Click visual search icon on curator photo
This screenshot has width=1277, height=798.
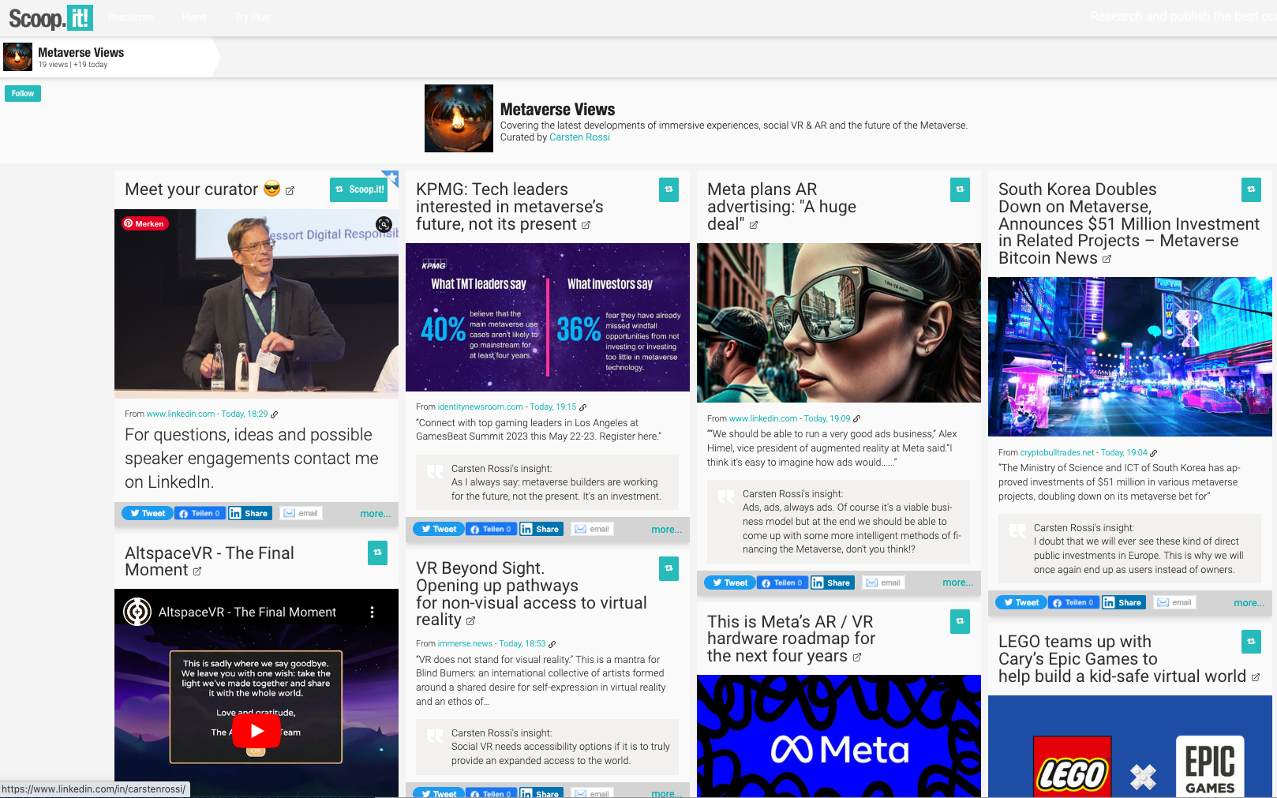(x=384, y=224)
